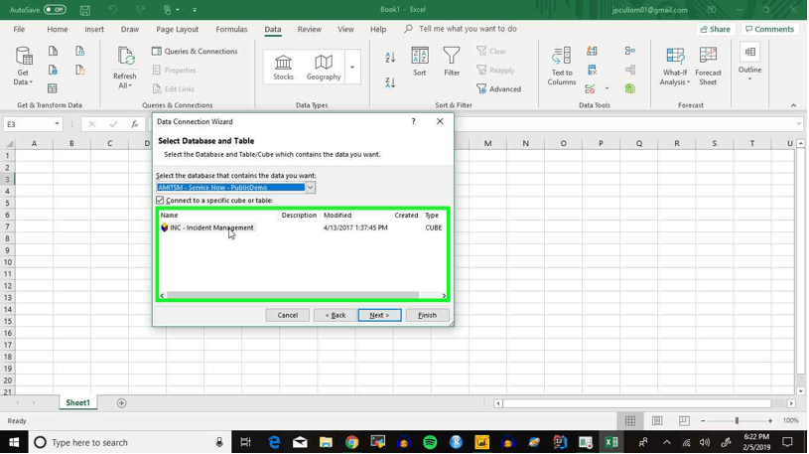Open the Comments pane
Image resolution: width=809 pixels, height=454 pixels.
point(769,30)
